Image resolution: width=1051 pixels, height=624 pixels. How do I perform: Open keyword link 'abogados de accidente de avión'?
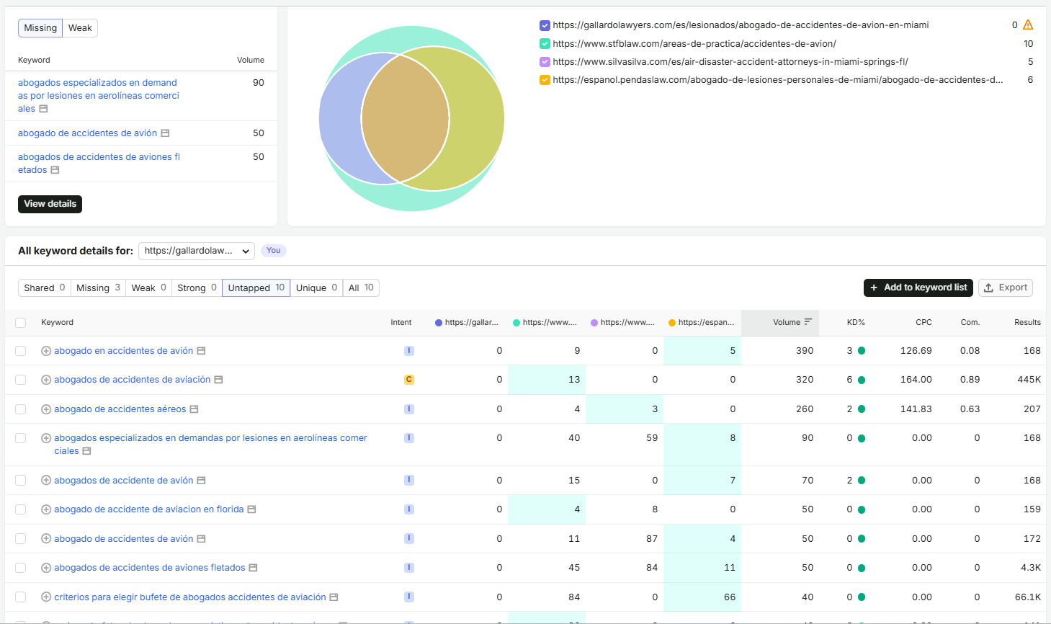pyautogui.click(x=124, y=481)
